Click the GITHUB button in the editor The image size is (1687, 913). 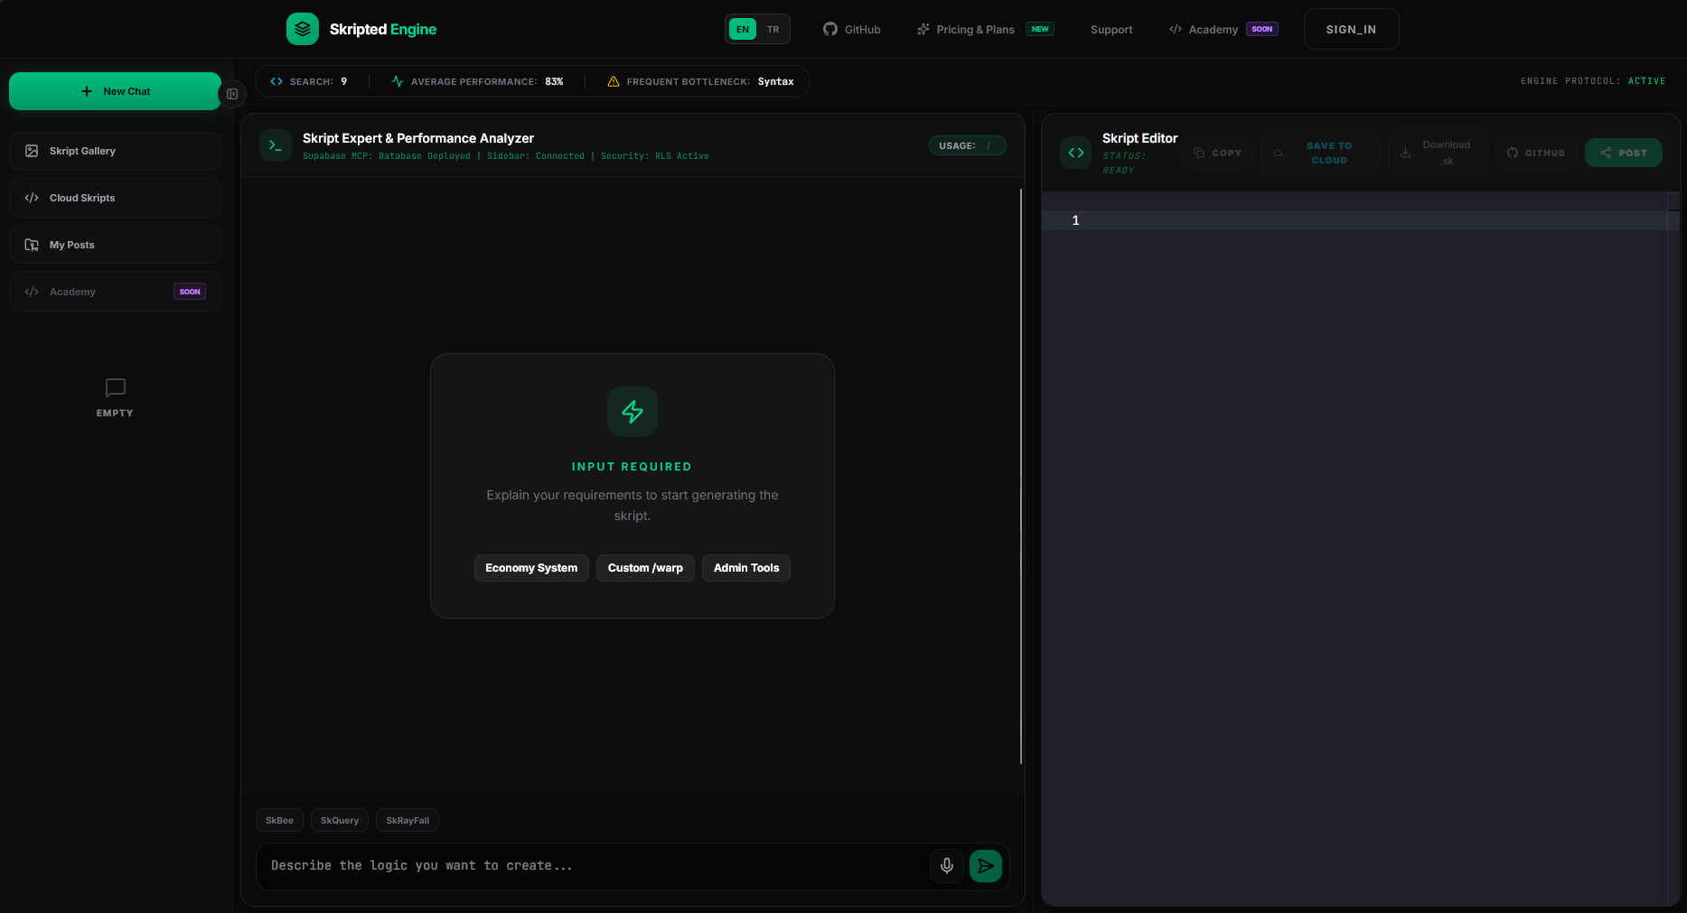pos(1536,153)
